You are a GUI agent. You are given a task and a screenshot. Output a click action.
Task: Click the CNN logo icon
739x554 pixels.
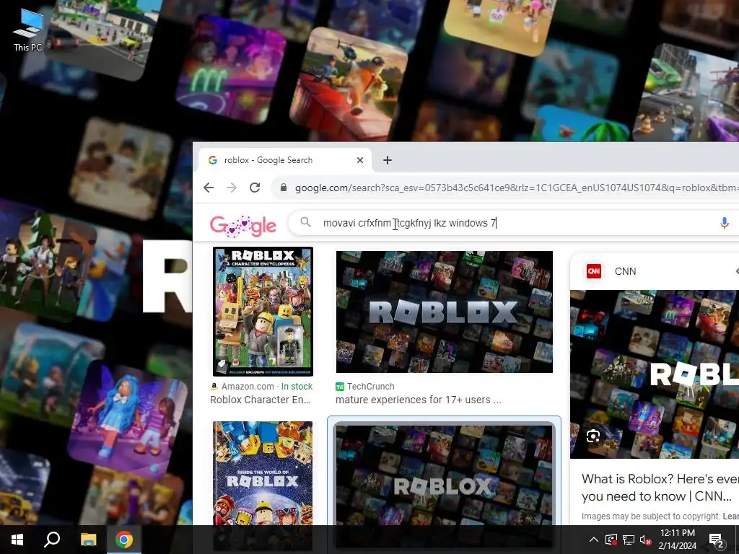point(594,271)
